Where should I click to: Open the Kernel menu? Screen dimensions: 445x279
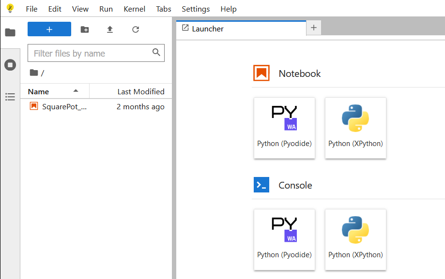click(x=134, y=9)
